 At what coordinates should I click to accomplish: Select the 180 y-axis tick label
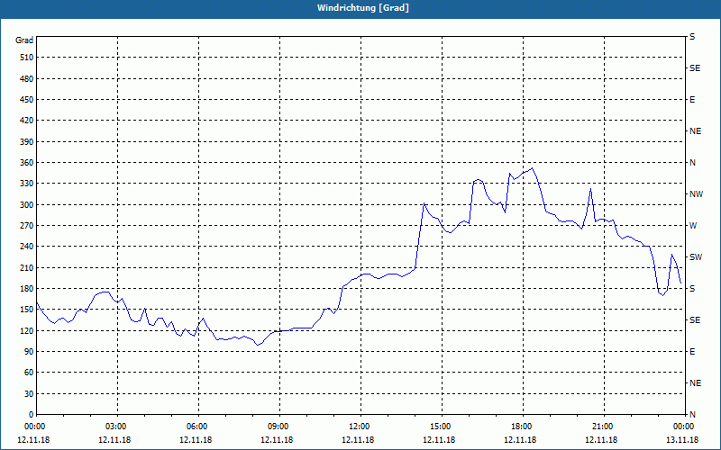[27, 288]
